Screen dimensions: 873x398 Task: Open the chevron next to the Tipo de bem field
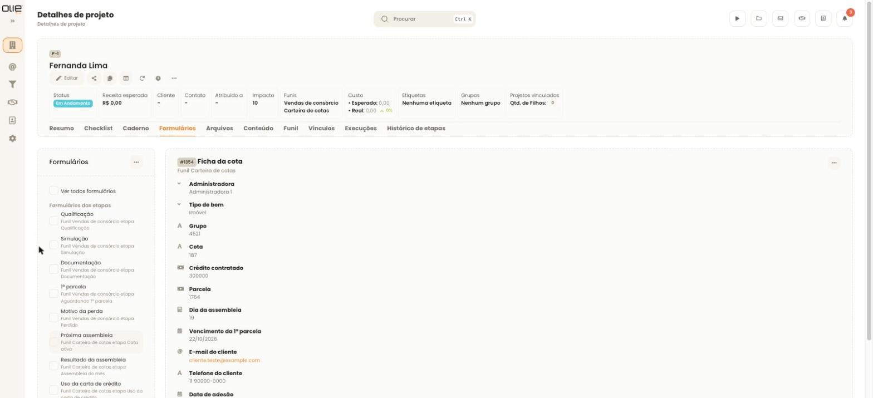point(179,204)
